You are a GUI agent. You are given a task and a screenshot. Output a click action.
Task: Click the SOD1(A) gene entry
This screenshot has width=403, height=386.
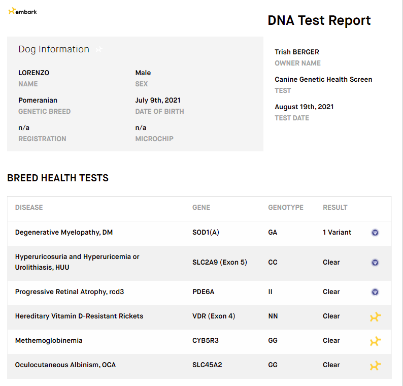pos(206,233)
